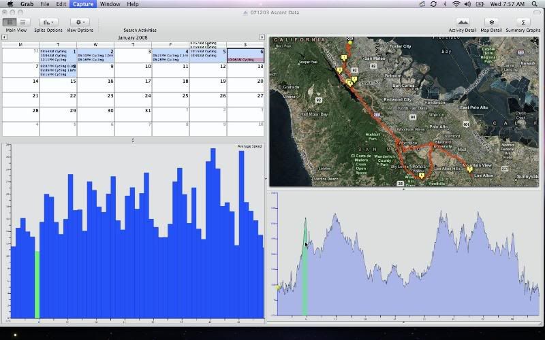
Task: Click the yellow start dot on elevation profile
Action: [x=277, y=288]
